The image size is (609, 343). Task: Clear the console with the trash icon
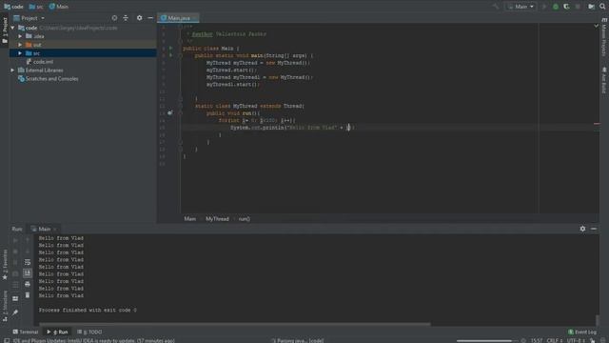pos(28,295)
